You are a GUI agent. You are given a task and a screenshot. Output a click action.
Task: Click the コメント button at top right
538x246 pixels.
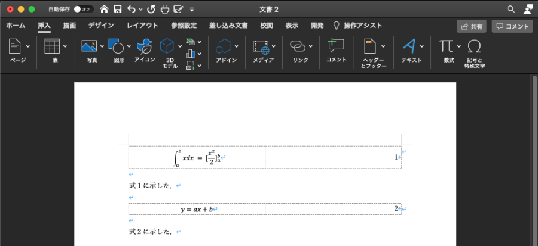[x=512, y=26]
